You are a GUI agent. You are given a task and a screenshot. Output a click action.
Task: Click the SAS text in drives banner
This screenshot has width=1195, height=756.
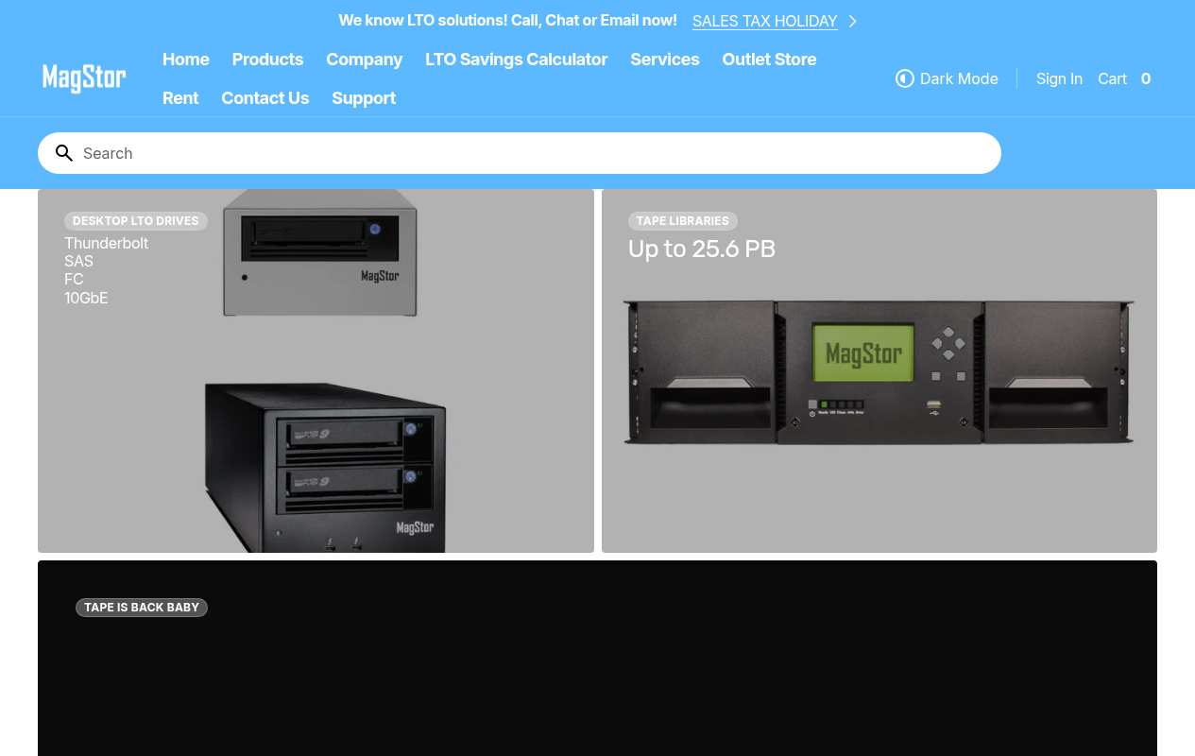[x=78, y=261]
